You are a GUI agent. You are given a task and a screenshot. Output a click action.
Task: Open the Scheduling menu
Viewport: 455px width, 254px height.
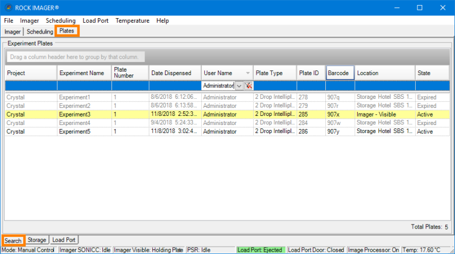click(60, 20)
